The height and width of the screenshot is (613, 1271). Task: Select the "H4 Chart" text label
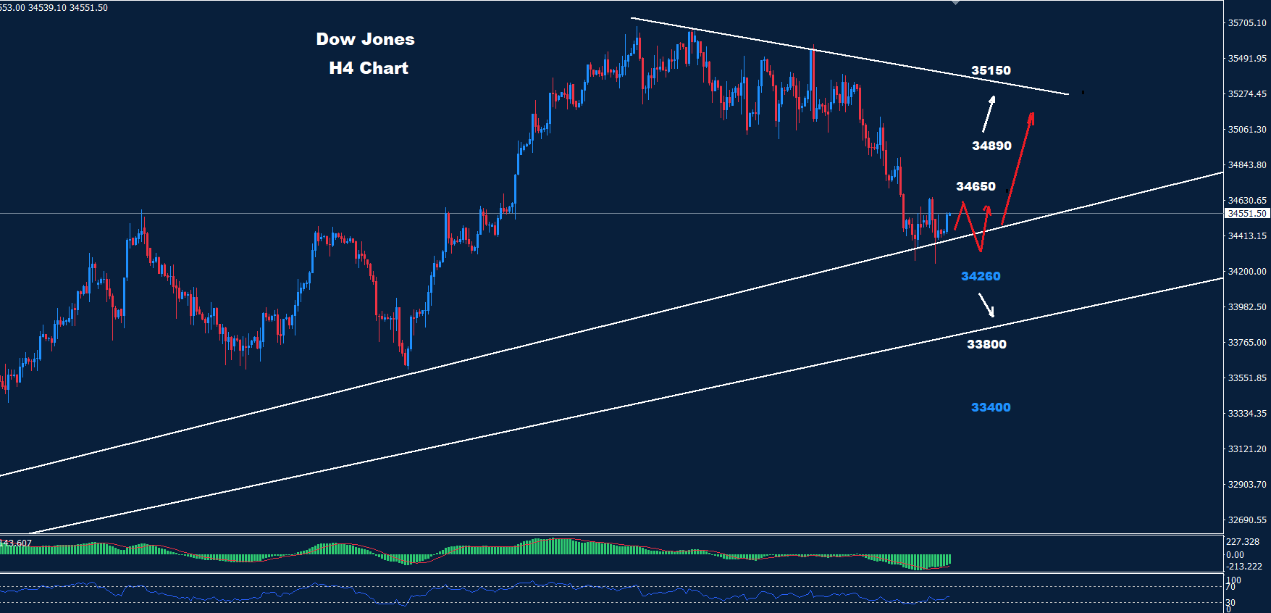point(368,68)
